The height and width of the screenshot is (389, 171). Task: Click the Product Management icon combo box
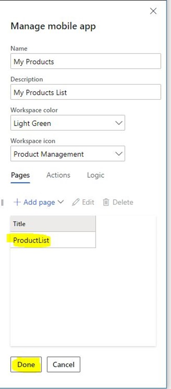click(x=68, y=154)
